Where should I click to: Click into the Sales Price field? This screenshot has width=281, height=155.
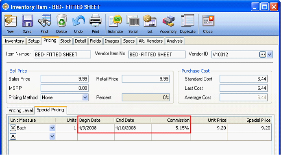coord(65,79)
